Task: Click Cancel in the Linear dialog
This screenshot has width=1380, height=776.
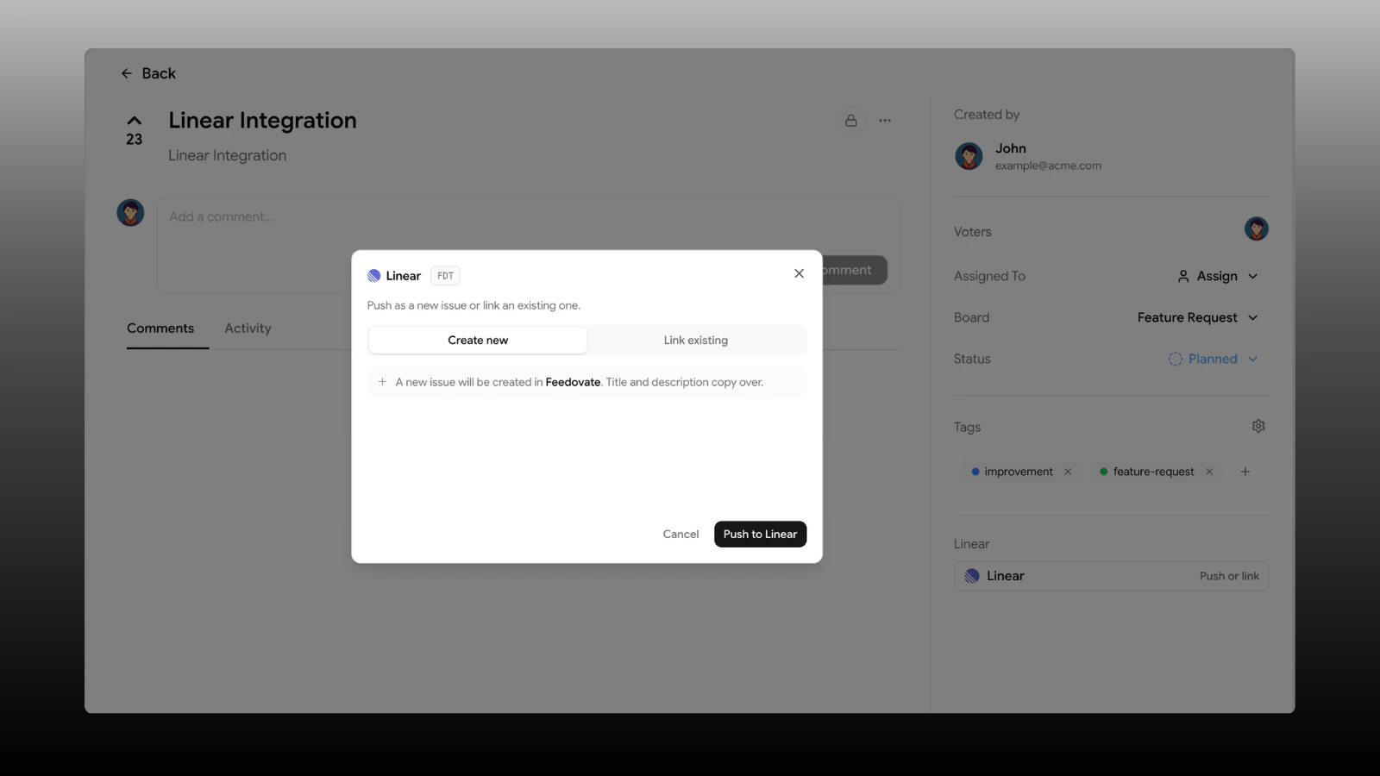Action: click(681, 535)
